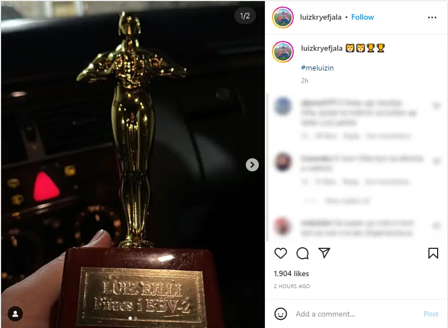The height and width of the screenshot is (328, 448).
Task: View header profile picture story
Action: tap(282, 17)
